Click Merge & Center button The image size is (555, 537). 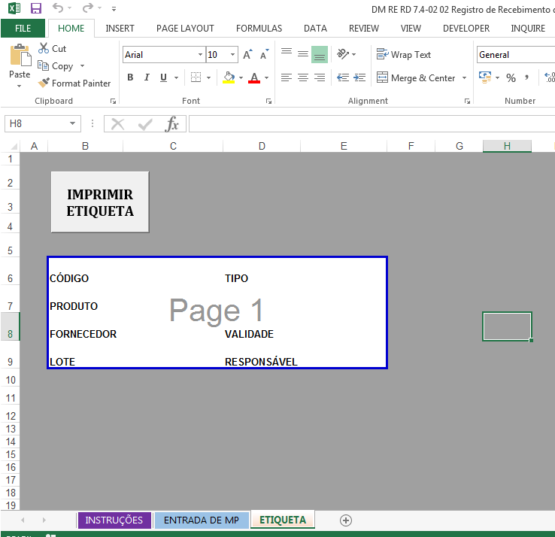pyautogui.click(x=416, y=77)
